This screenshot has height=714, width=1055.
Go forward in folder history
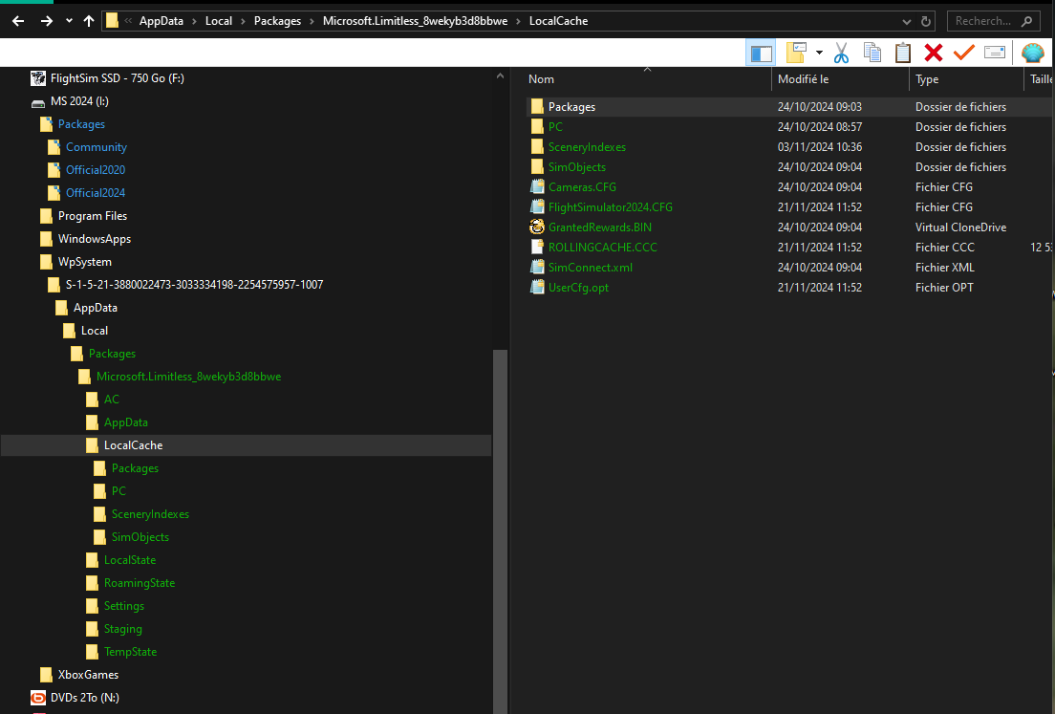pos(47,21)
